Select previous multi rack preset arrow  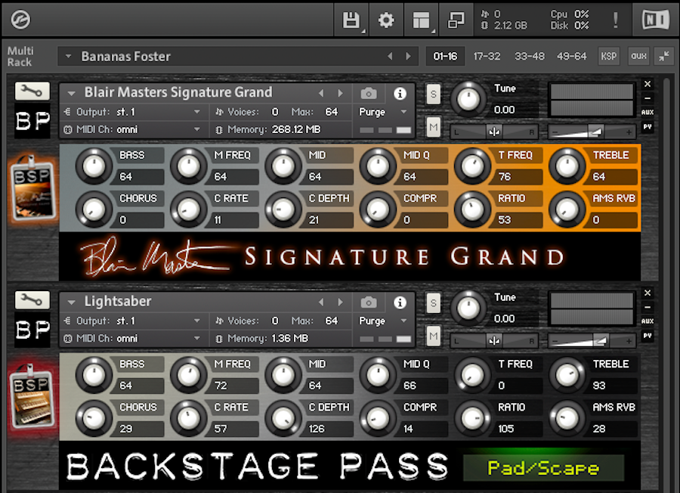pos(390,56)
